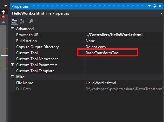This screenshot has height=122, width=164.
Task: Select the File Name property label
Action: 24,83
